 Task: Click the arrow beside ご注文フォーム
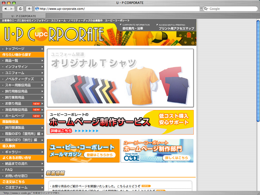tap(42, 188)
